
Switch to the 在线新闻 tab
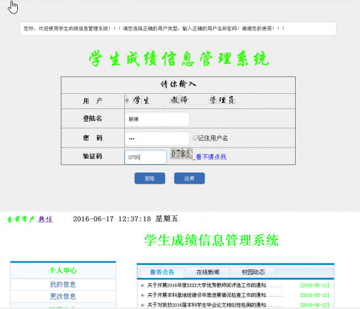pos(208,272)
